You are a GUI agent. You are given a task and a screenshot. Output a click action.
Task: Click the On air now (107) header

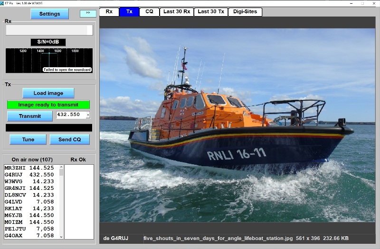pyautogui.click(x=32, y=160)
